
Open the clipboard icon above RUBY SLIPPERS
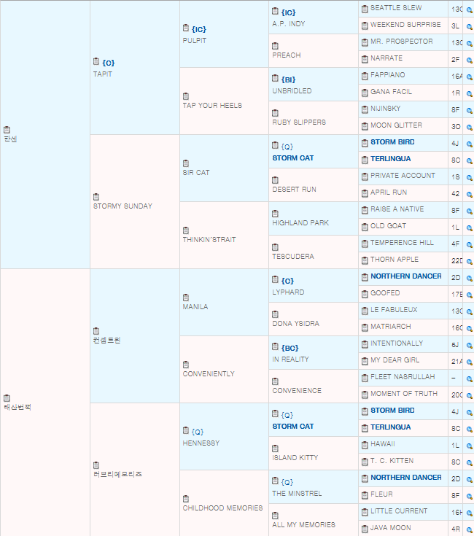[275, 113]
